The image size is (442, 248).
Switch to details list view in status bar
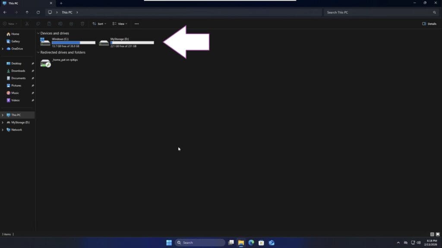click(432, 234)
